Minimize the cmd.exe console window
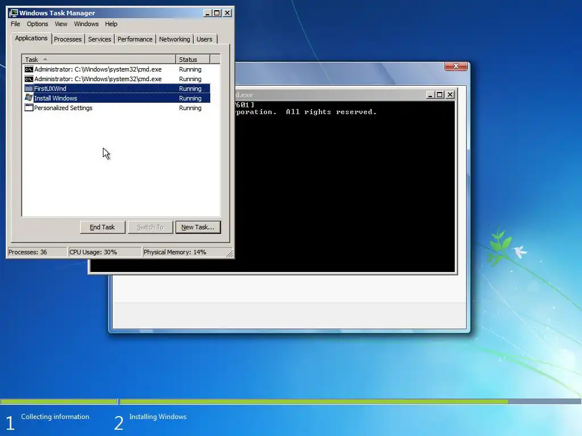The height and width of the screenshot is (436, 582). pyautogui.click(x=430, y=95)
